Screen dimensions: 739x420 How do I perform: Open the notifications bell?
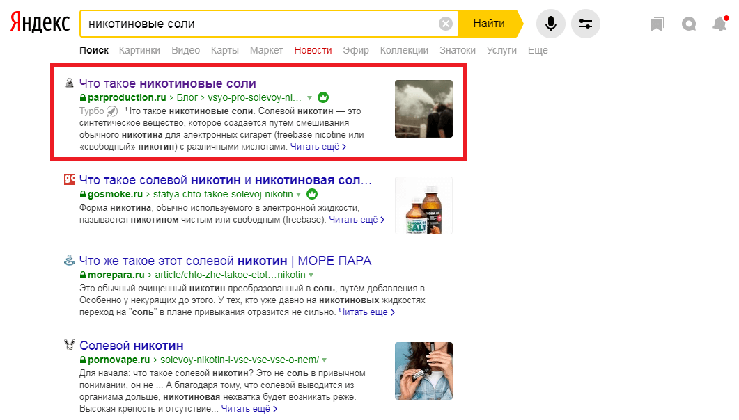tap(719, 24)
